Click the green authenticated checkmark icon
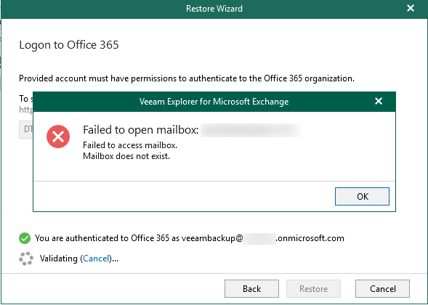428x305 pixels. [x=25, y=238]
